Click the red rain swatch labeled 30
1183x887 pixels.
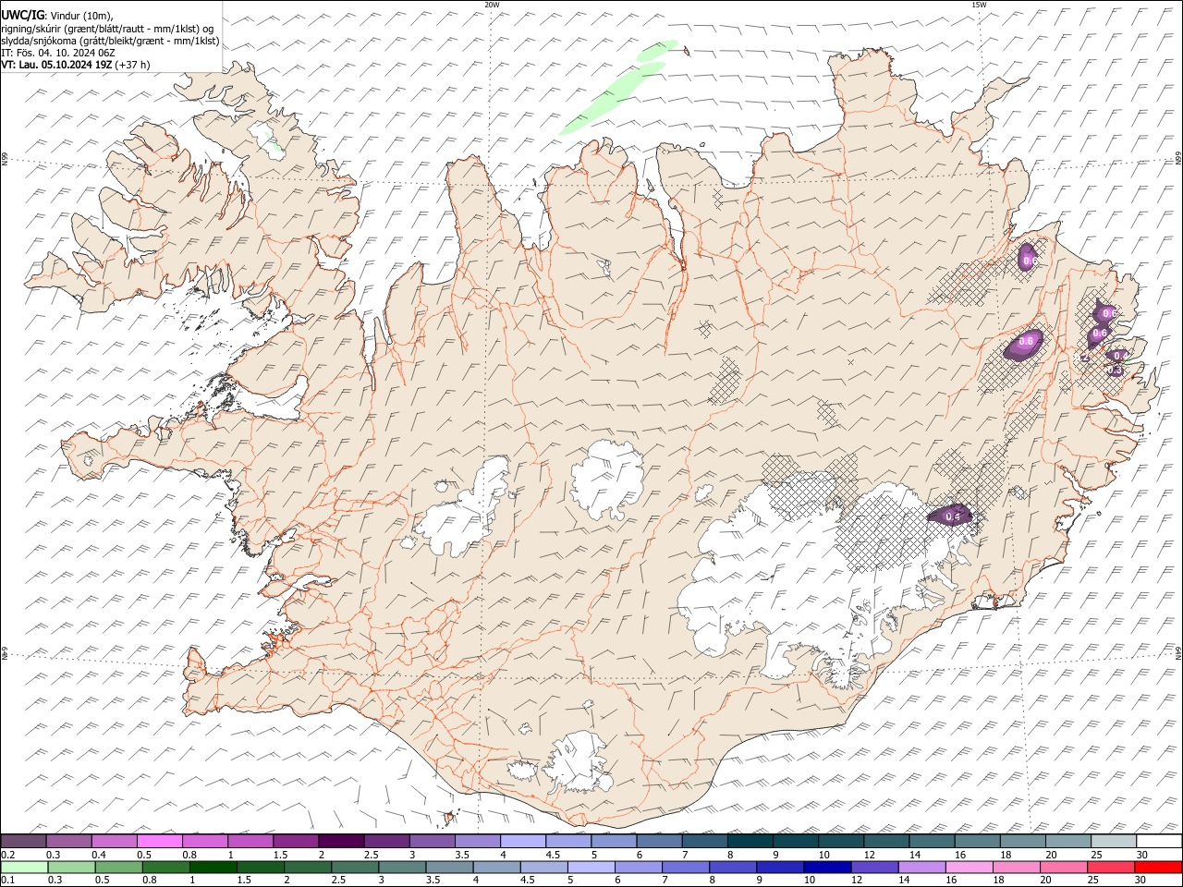(x=1158, y=867)
